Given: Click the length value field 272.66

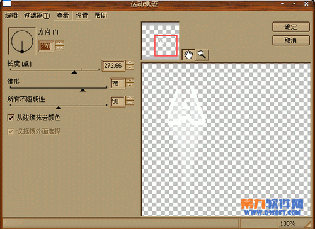Looking at the screenshot, I should point(113,65).
